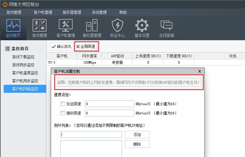Click the 全局限速 button
The image size is (245, 157).
[x=87, y=46]
